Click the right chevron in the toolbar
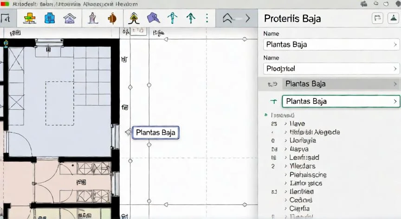Viewport: 401px width, 219px height. tap(247, 18)
